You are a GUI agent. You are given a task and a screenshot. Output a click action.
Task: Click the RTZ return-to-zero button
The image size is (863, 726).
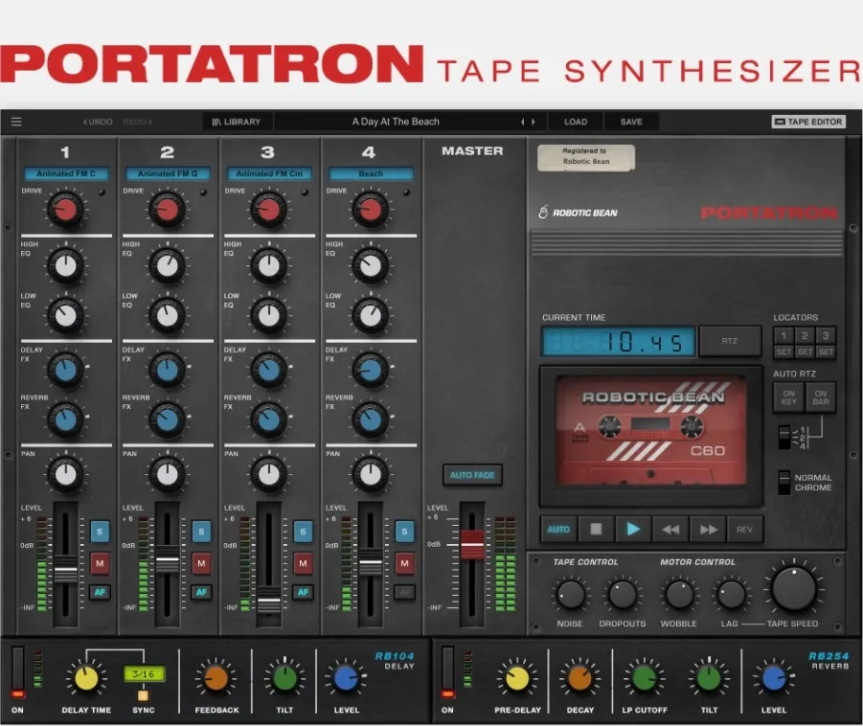[730, 341]
